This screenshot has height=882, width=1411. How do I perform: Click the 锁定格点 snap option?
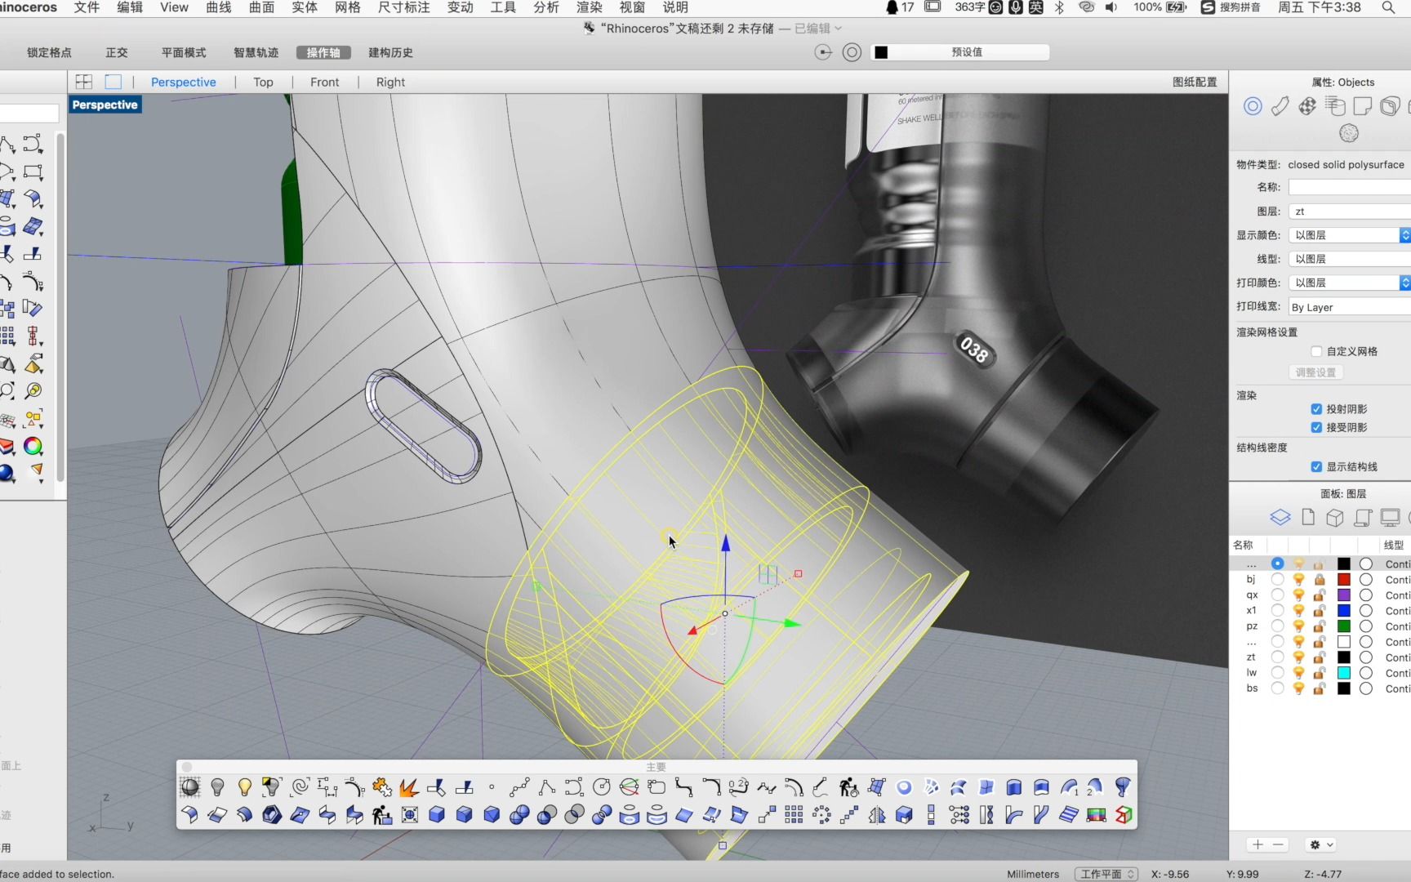tap(49, 52)
